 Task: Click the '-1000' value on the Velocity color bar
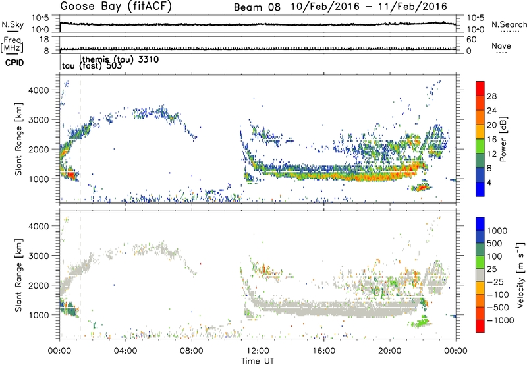click(501, 320)
